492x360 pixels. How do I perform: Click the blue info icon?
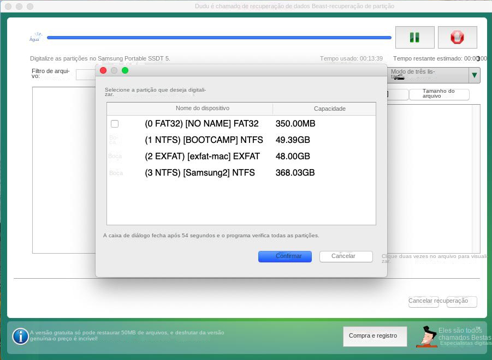click(20, 336)
